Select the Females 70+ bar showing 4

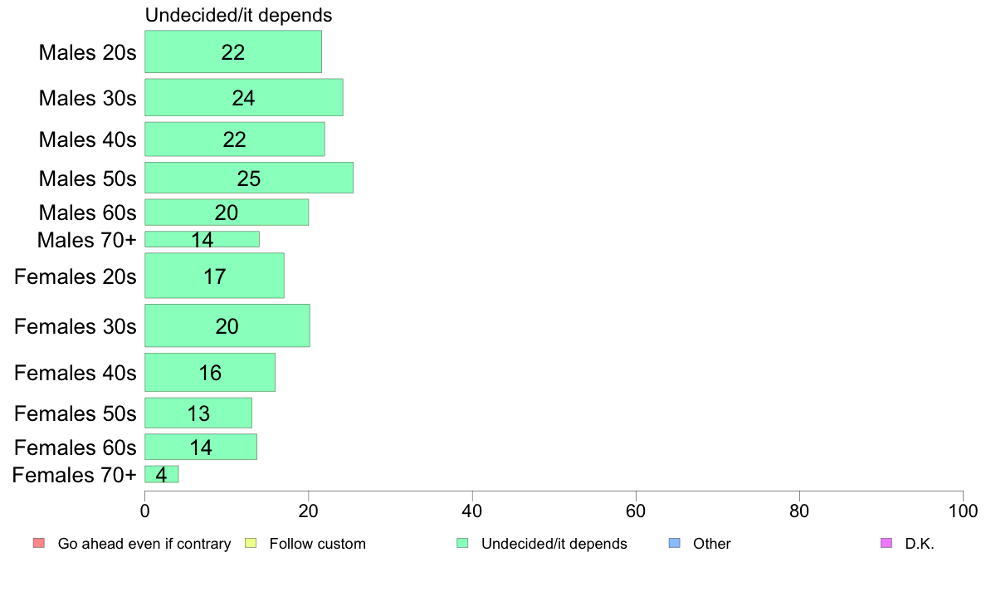(x=162, y=475)
